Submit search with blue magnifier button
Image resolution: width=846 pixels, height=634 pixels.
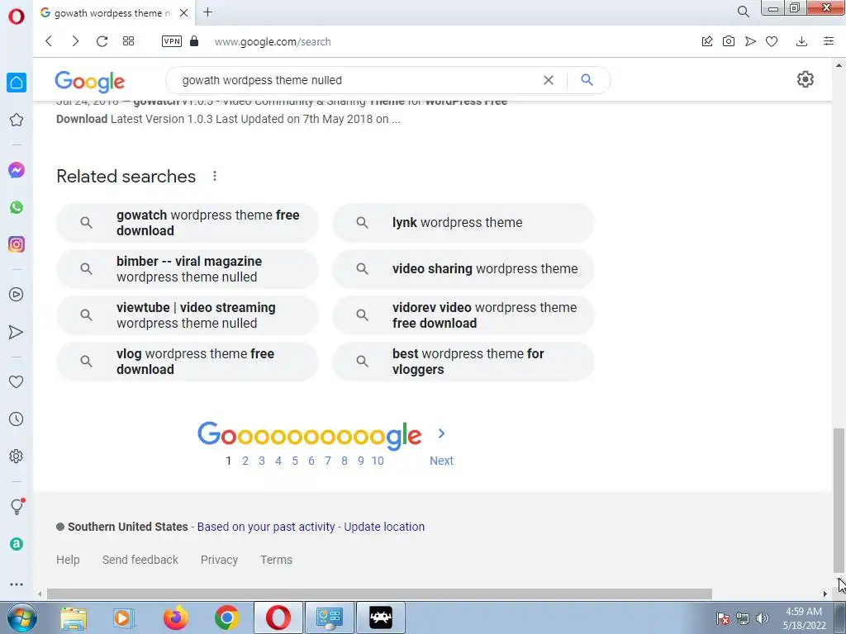587,80
